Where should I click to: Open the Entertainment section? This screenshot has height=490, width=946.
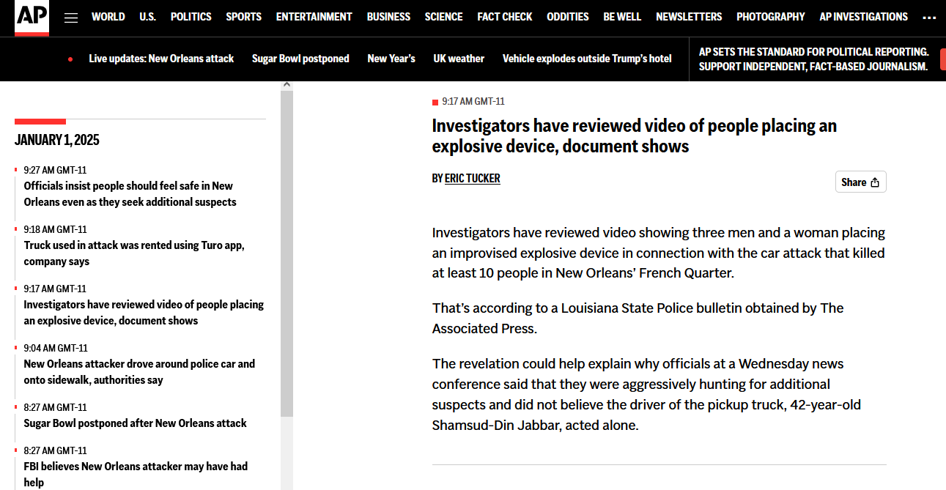[314, 17]
